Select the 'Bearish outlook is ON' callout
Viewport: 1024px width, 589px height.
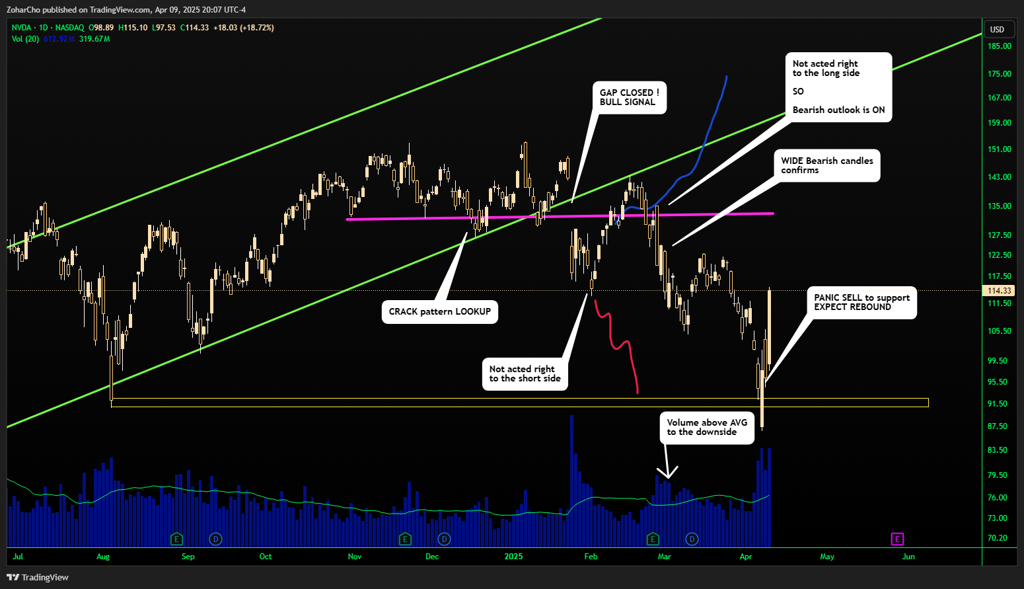(838, 87)
